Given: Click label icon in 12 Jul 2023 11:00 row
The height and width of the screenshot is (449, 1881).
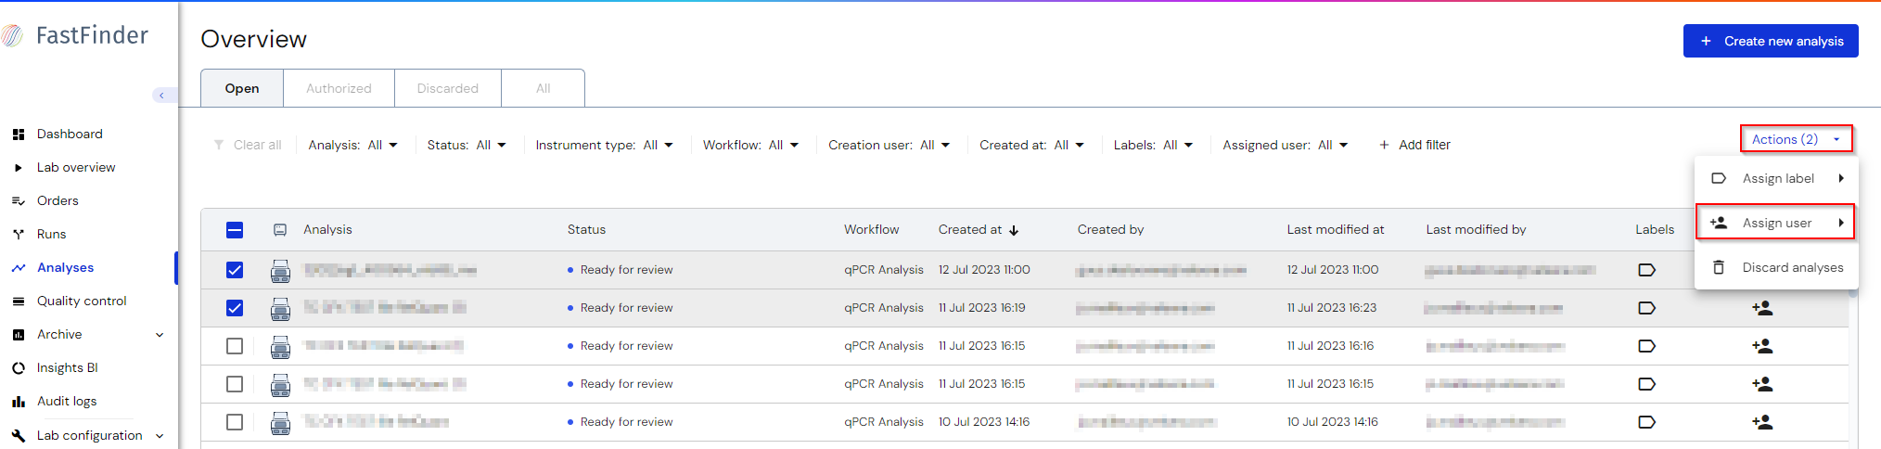Looking at the screenshot, I should click(1647, 270).
